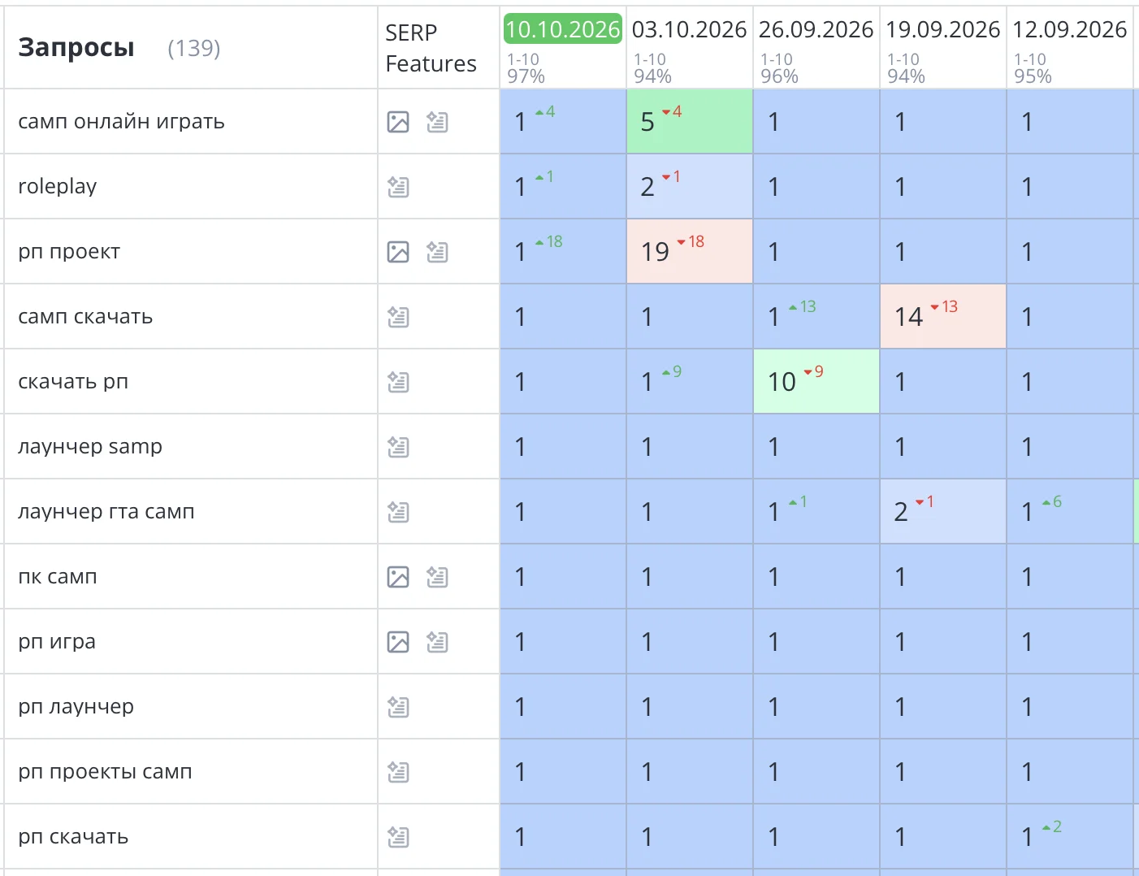This screenshot has height=876, width=1139.
Task: Click snippet icon in лаунчер гта самп row
Action: [x=398, y=512]
